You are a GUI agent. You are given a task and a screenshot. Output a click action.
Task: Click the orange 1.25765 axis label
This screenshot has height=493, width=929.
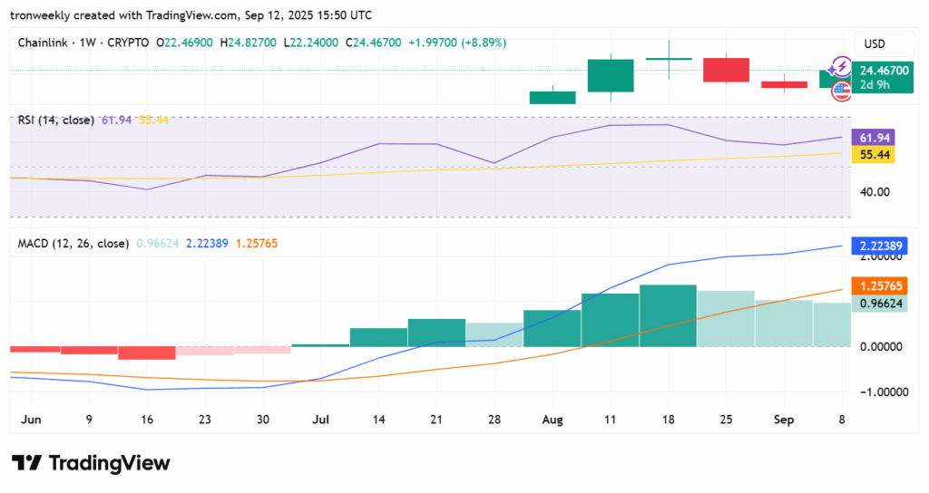pos(879,285)
